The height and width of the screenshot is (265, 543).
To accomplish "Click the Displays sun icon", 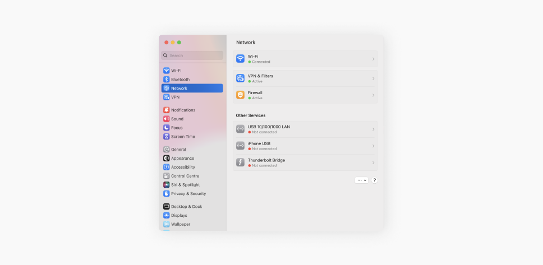I will click(x=166, y=215).
